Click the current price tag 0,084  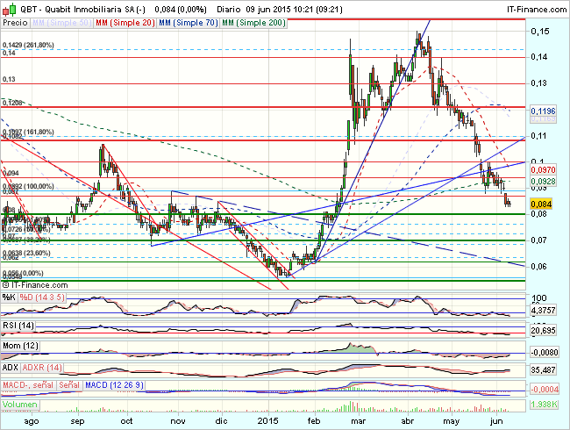541,204
